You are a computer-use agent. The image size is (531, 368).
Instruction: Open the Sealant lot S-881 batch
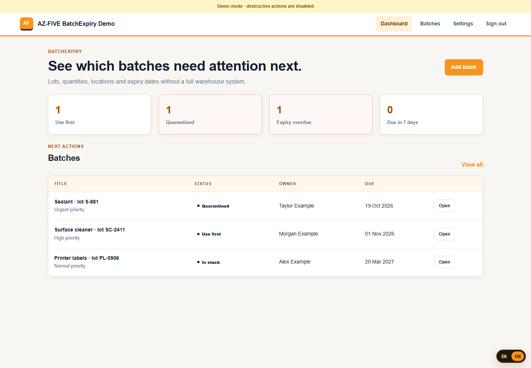point(444,206)
